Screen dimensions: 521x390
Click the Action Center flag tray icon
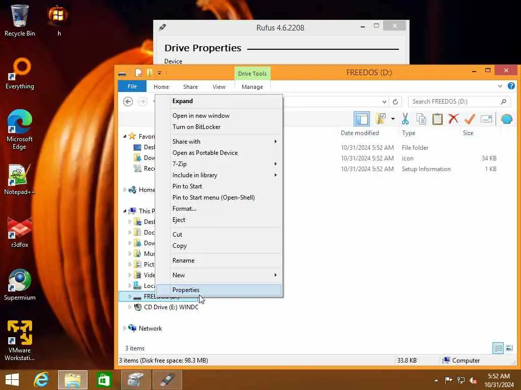(x=449, y=380)
